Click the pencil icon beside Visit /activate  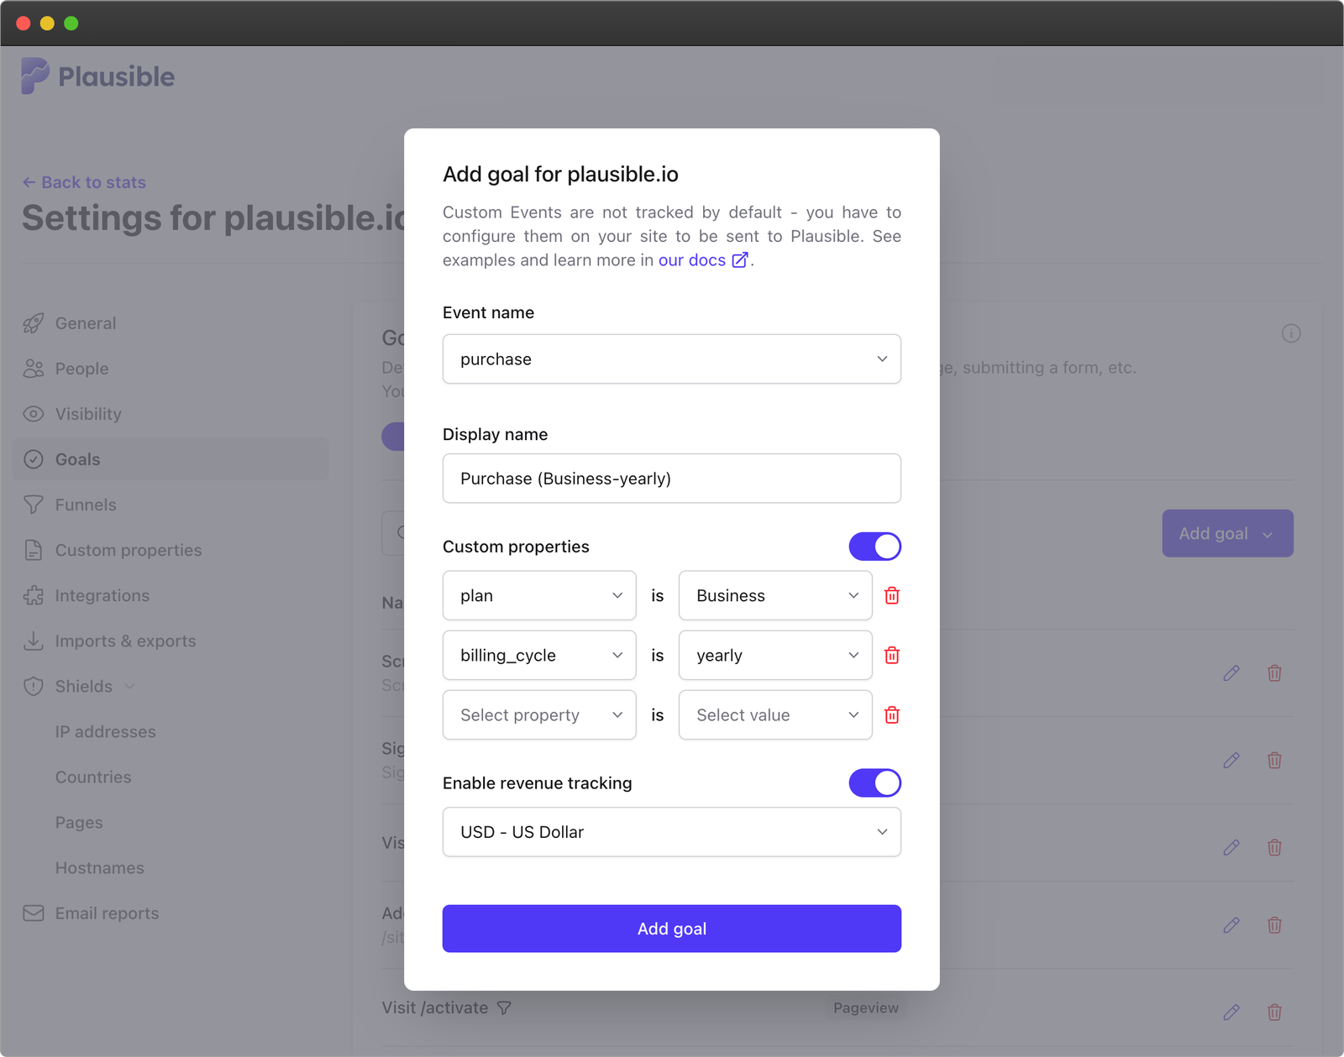[x=1231, y=1012]
